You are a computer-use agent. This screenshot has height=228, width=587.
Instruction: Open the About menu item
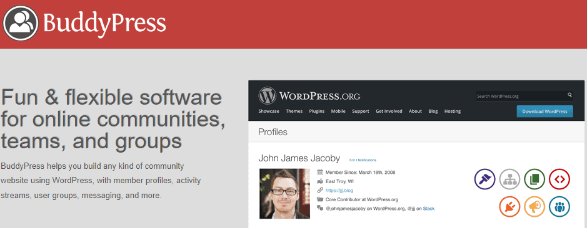tap(415, 112)
